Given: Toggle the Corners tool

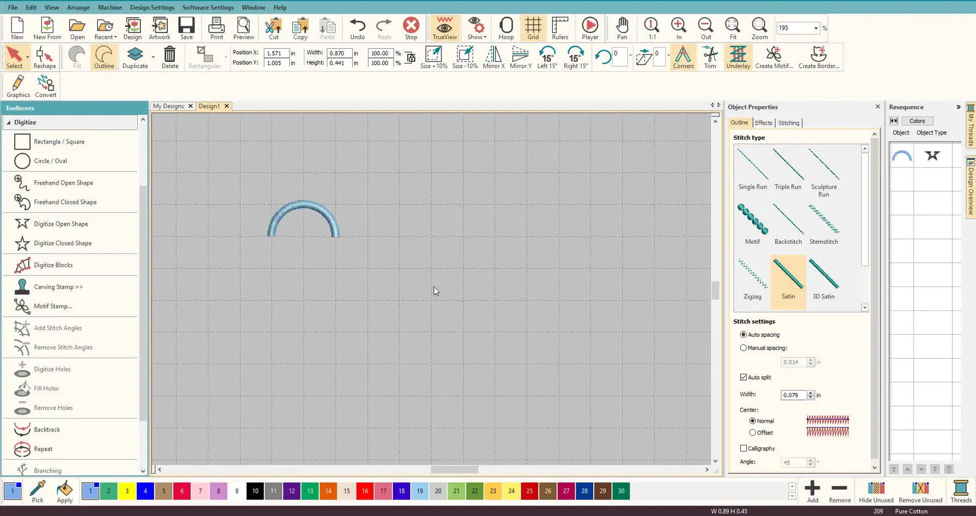Looking at the screenshot, I should (x=683, y=58).
